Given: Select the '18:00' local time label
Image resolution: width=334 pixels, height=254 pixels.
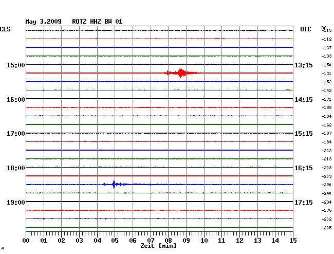Looking at the screenshot, I should point(16,168).
